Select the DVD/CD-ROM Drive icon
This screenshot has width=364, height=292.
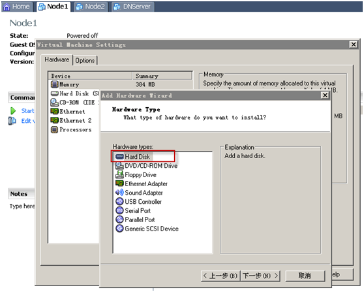pos(119,166)
